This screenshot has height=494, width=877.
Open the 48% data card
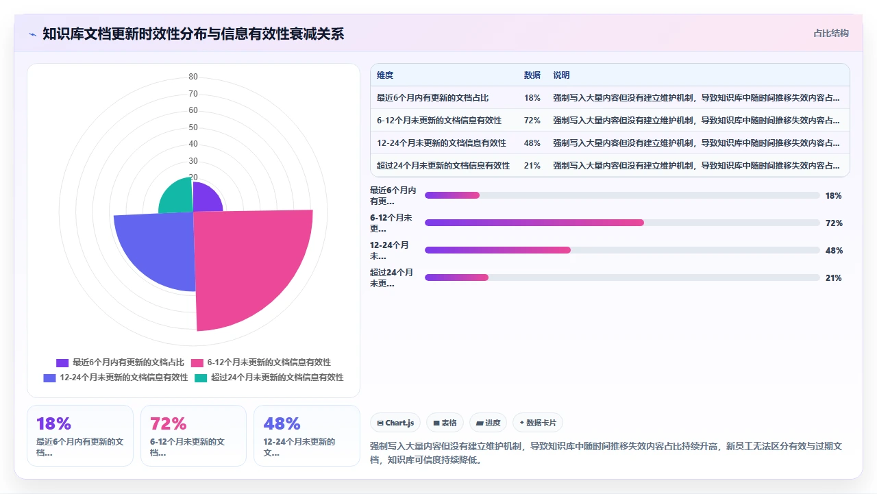pos(306,436)
